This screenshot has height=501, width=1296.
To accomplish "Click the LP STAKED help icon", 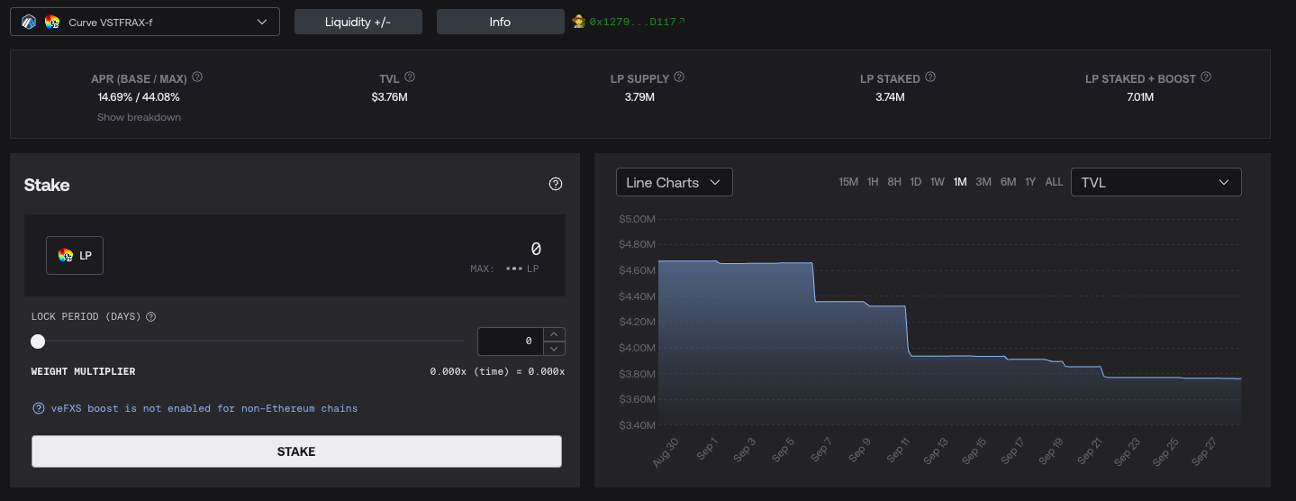I will click(x=930, y=77).
